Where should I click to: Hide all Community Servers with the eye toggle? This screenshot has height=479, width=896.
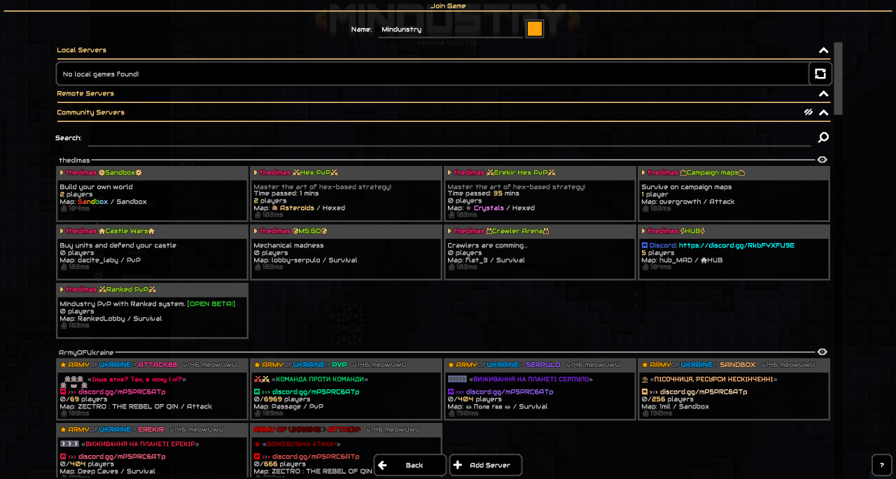tap(808, 112)
